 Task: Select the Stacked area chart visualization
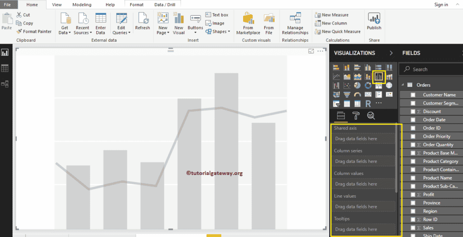pyautogui.click(x=357, y=77)
